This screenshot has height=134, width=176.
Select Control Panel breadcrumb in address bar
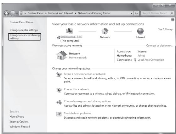35,13
